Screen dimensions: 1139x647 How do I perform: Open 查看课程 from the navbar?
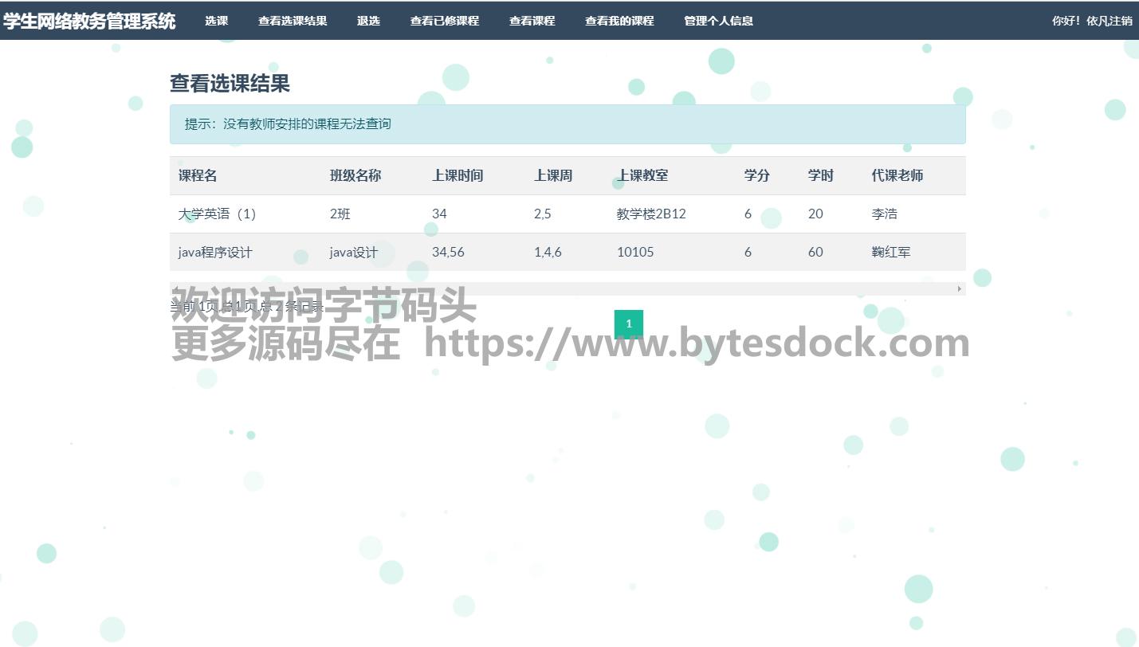pyautogui.click(x=532, y=21)
